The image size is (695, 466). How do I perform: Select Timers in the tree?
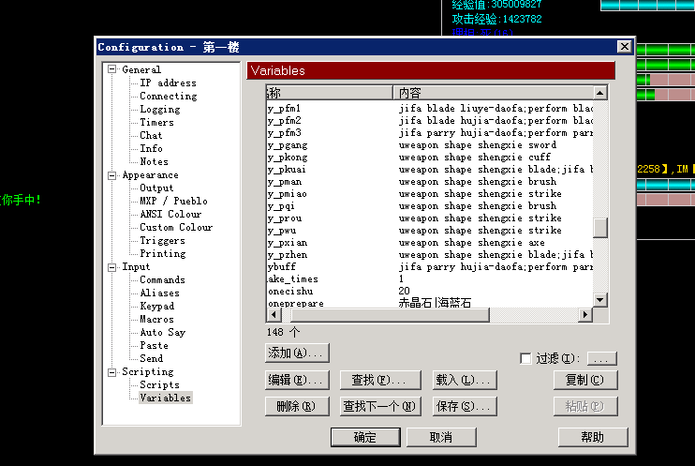pyautogui.click(x=157, y=123)
